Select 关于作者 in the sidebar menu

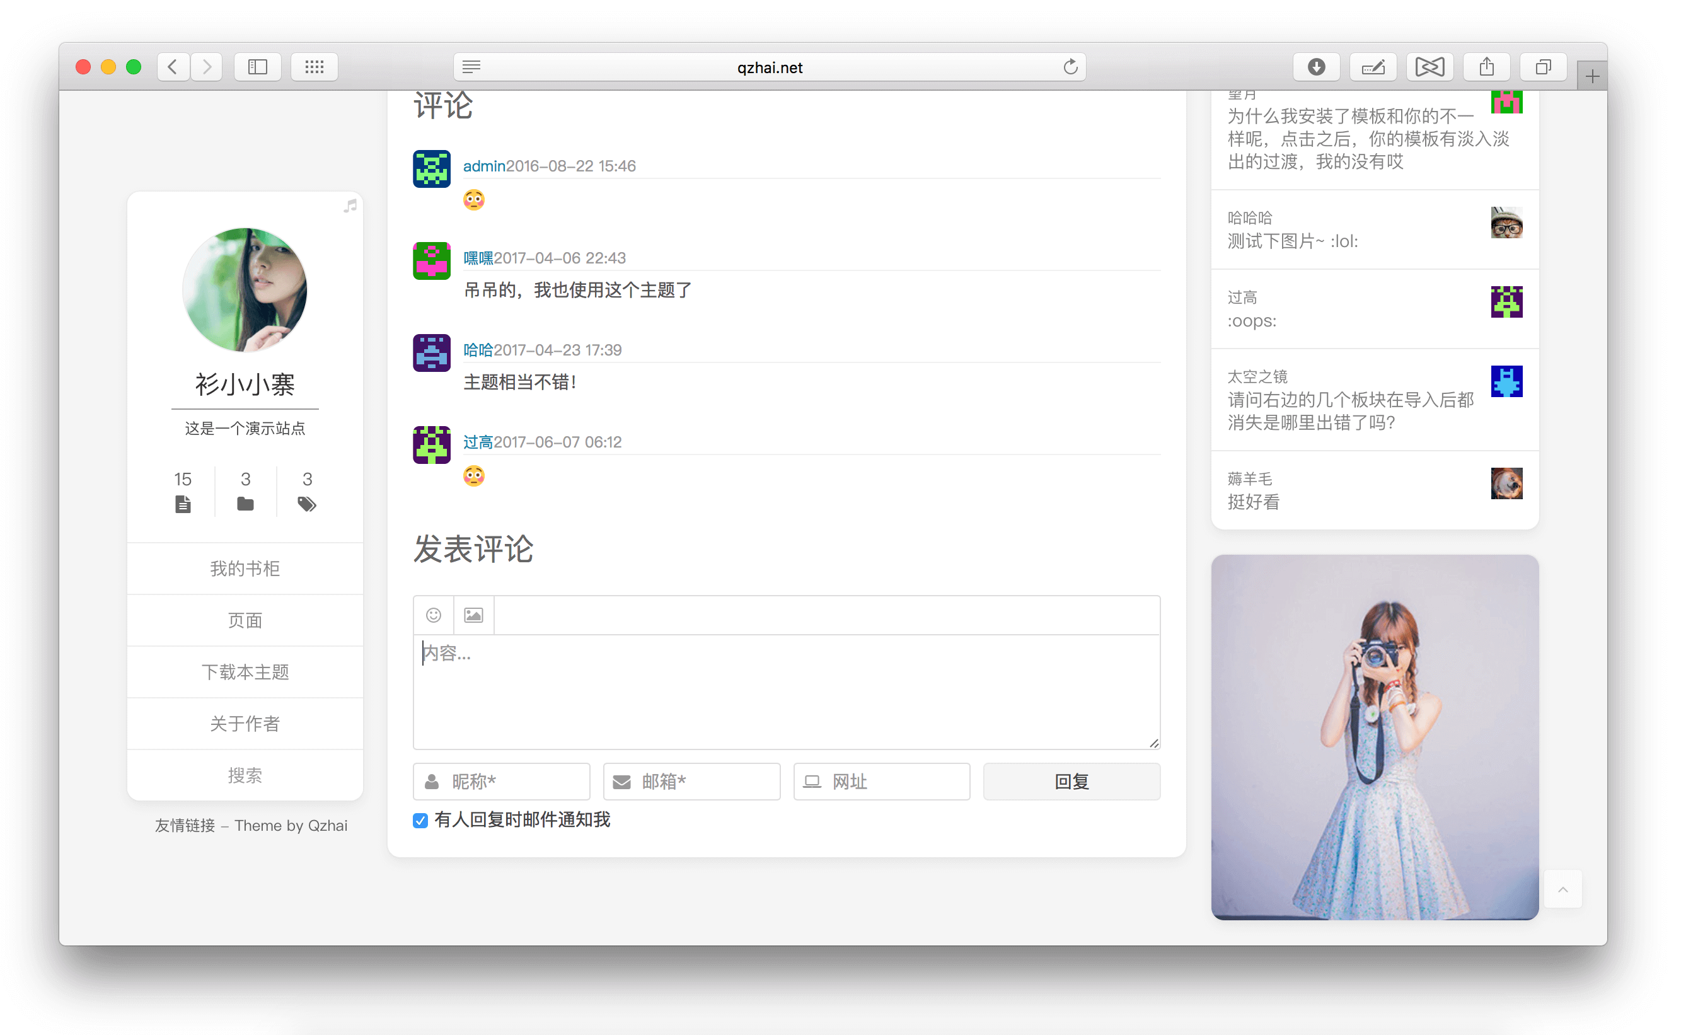coord(245,724)
